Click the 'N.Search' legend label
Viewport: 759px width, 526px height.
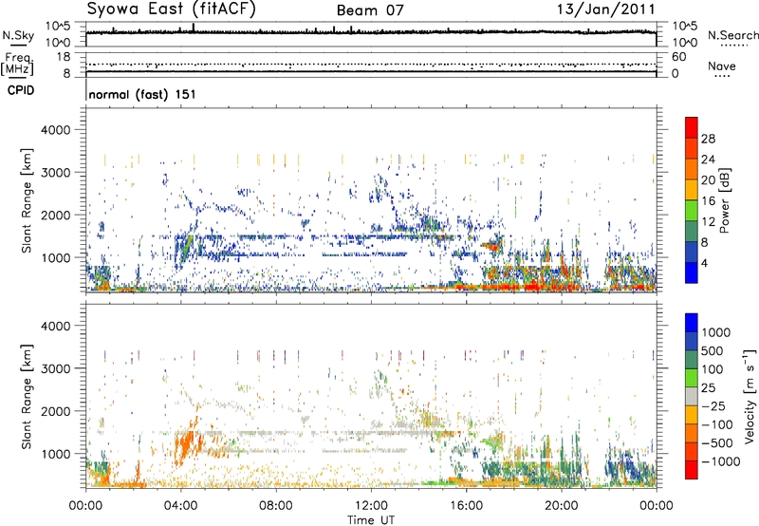[732, 35]
